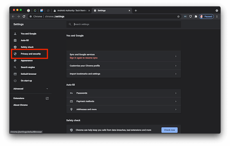
Task: Open Default browser in the sidebar
Action: [x=29, y=74]
